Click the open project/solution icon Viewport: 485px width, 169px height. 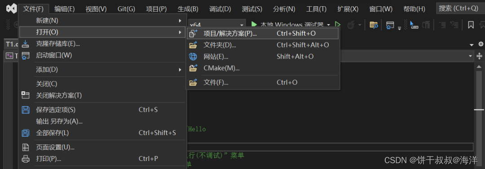pyautogui.click(x=193, y=33)
